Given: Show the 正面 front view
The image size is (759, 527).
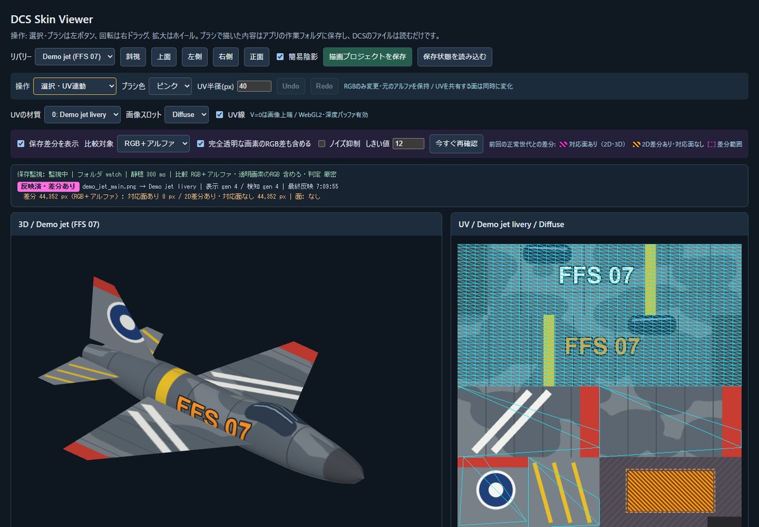Looking at the screenshot, I should click(257, 57).
